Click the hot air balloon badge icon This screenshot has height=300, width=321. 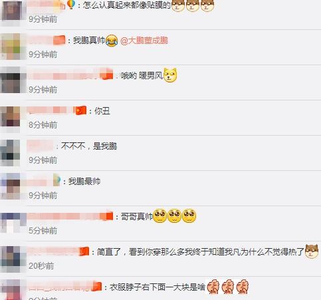pyautogui.click(x=71, y=5)
